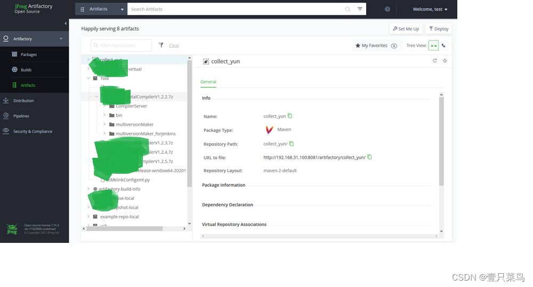Open the Artifacts grid icon in sidebar
This screenshot has width=533, height=287.
pos(14,85)
